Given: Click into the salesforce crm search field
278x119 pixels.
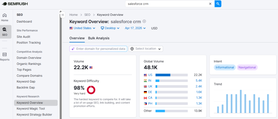Looking at the screenshot, I should (x=167, y=4).
